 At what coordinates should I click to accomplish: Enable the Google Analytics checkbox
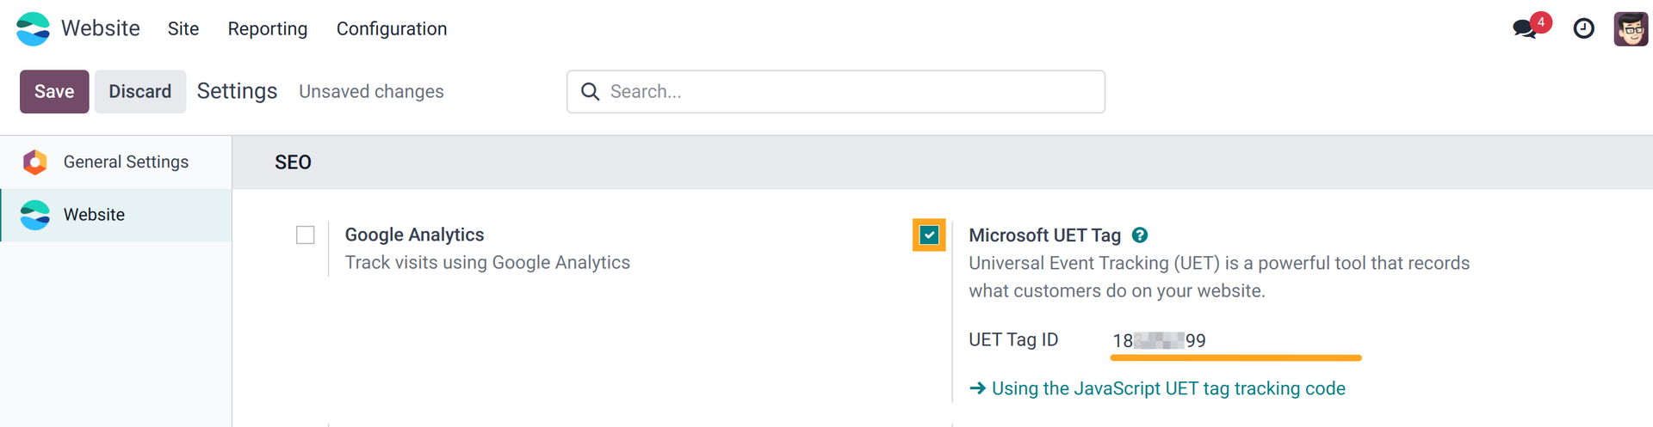coord(305,235)
